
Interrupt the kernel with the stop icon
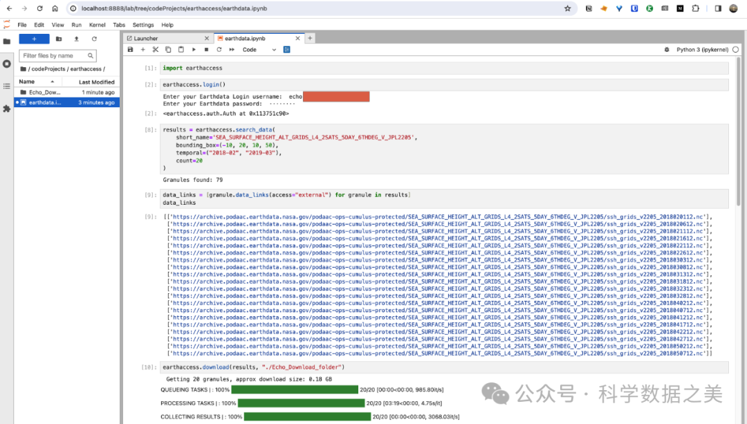point(206,50)
